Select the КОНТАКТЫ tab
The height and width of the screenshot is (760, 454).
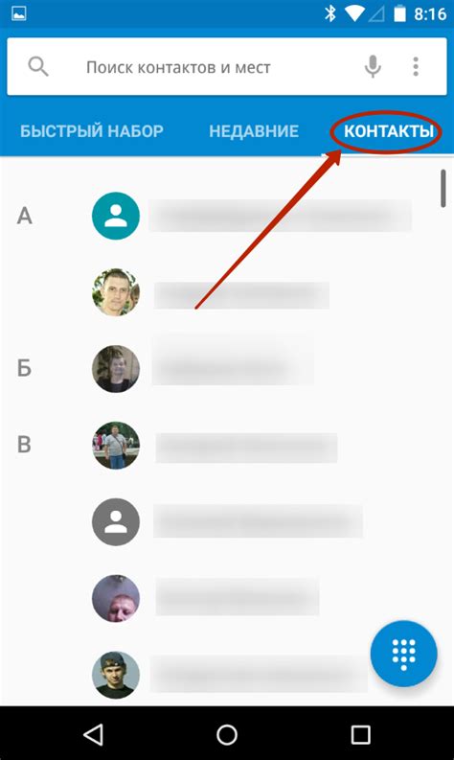tap(389, 131)
